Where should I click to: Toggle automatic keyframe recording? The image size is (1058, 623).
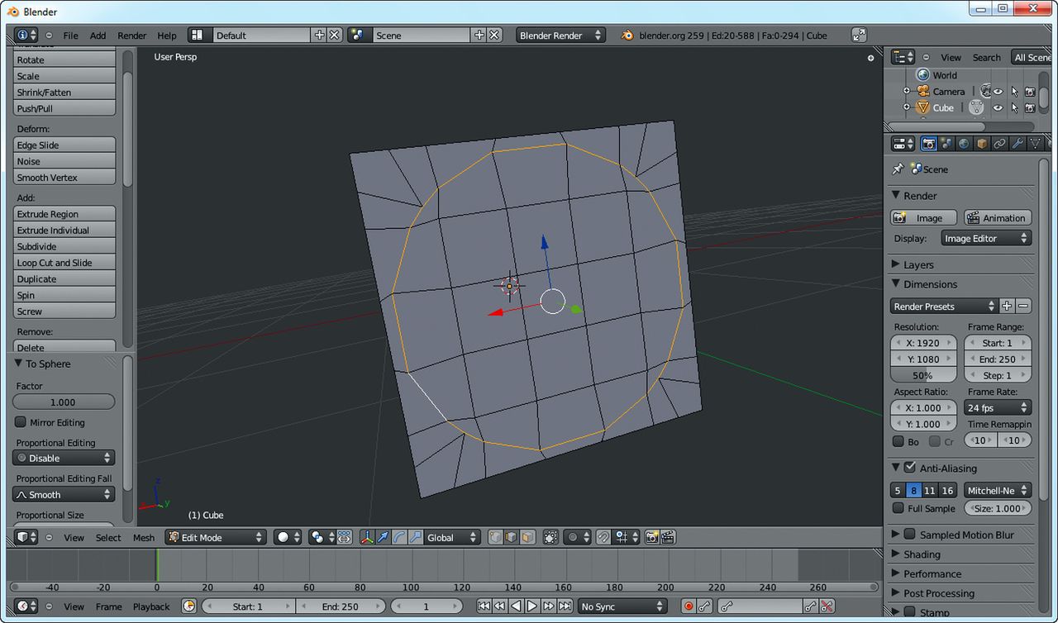688,606
